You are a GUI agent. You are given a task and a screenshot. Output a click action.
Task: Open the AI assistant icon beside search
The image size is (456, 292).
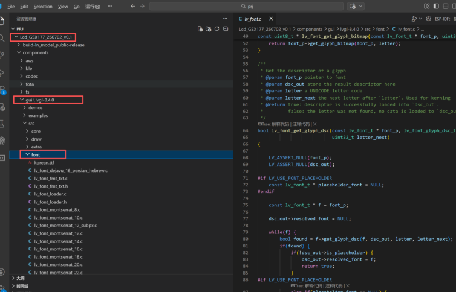click(x=353, y=6)
